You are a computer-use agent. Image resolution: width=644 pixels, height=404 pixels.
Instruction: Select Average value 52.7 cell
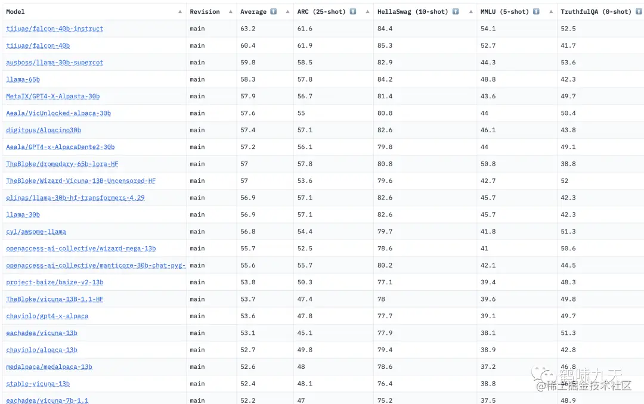(x=248, y=350)
